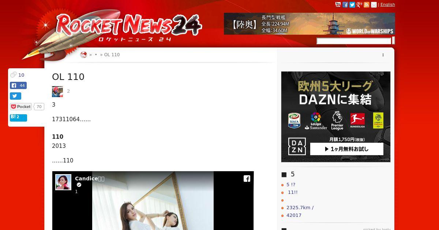Click the Pocket count 70
The image size is (439, 230).
tap(39, 107)
